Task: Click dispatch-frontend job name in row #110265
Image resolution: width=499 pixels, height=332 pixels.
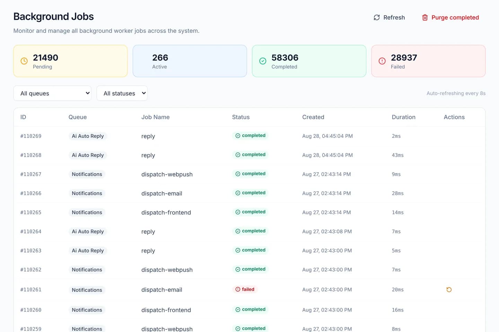Action: click(x=166, y=212)
